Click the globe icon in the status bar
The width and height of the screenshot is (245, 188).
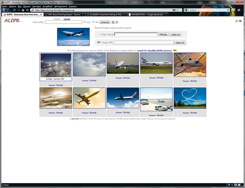click(x=236, y=185)
